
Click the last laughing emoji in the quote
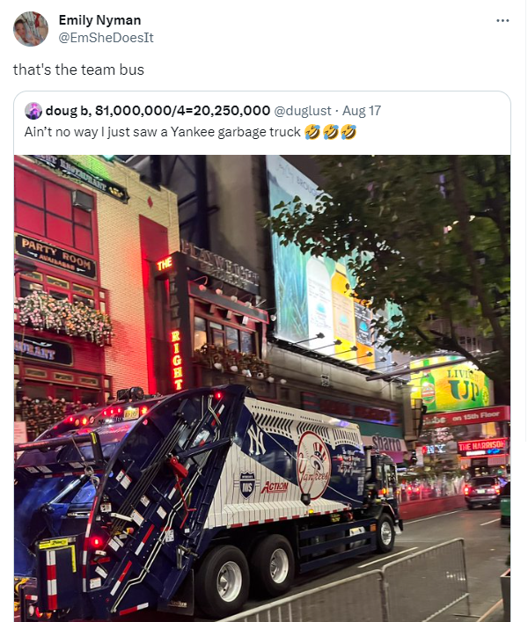tap(348, 132)
